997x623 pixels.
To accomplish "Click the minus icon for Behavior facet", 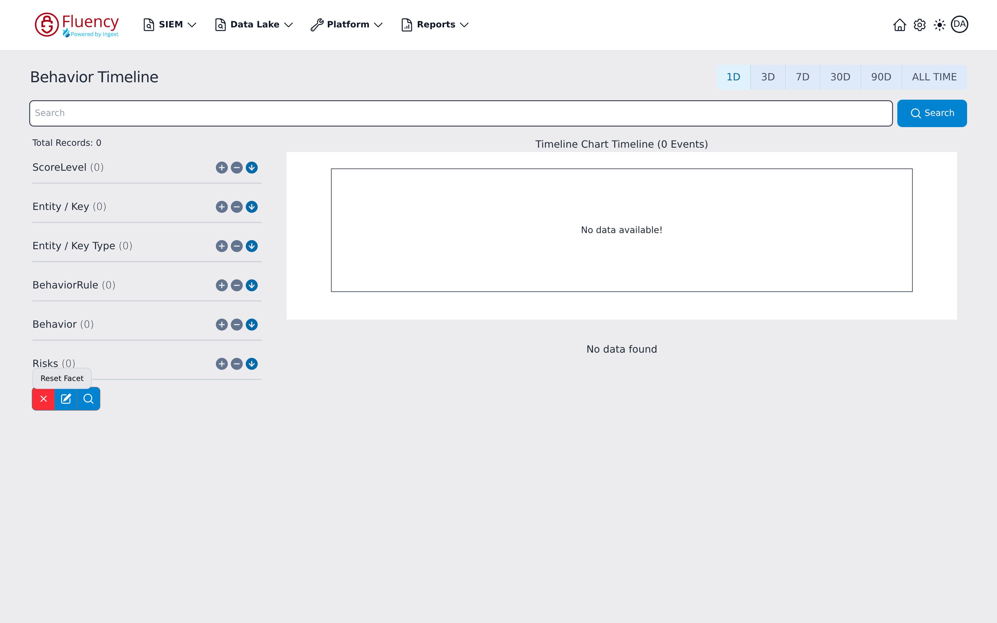I will pos(236,325).
